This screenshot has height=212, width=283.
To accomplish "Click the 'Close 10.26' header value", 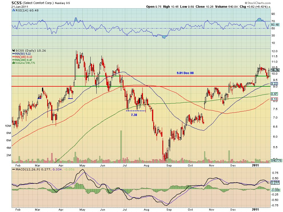I will point(204,7).
